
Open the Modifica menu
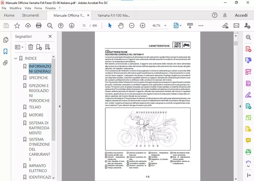point(15,8)
